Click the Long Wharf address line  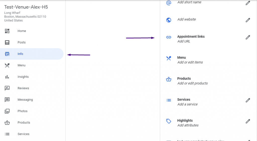pos(12,13)
